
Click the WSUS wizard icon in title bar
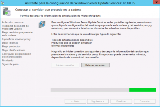click(x=2, y=3)
